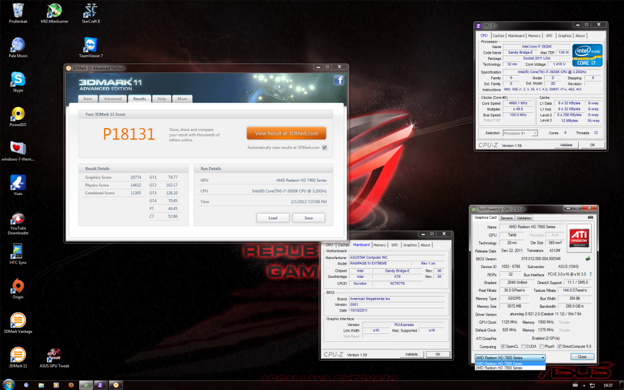Toggle Automatically view results at 3DMark.com
The height and width of the screenshot is (390, 624).
click(324, 147)
